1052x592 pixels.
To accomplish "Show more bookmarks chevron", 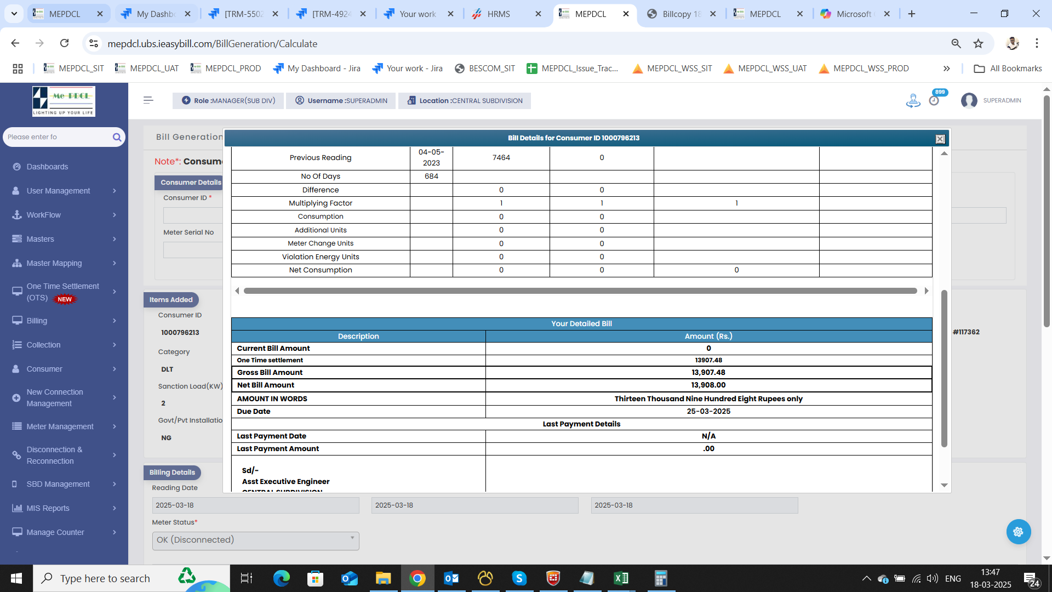I will pyautogui.click(x=946, y=69).
